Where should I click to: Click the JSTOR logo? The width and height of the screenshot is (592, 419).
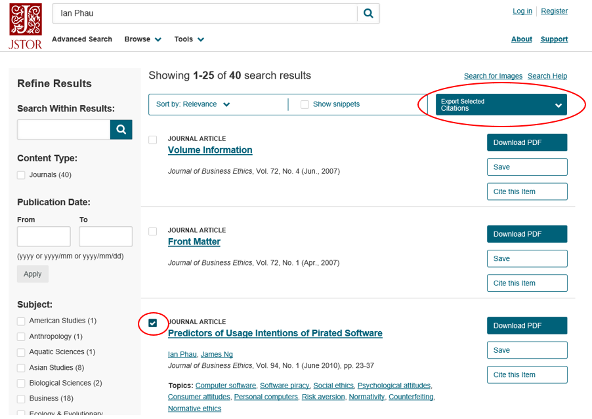coord(26,26)
